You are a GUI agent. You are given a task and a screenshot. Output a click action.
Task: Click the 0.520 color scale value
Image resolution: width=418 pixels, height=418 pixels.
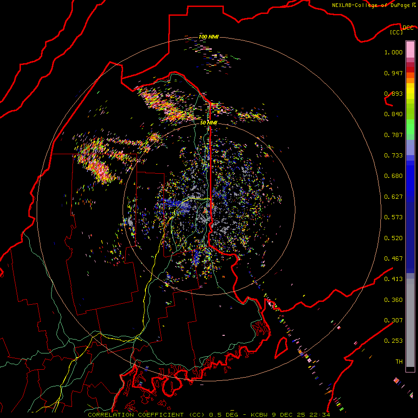click(393, 238)
